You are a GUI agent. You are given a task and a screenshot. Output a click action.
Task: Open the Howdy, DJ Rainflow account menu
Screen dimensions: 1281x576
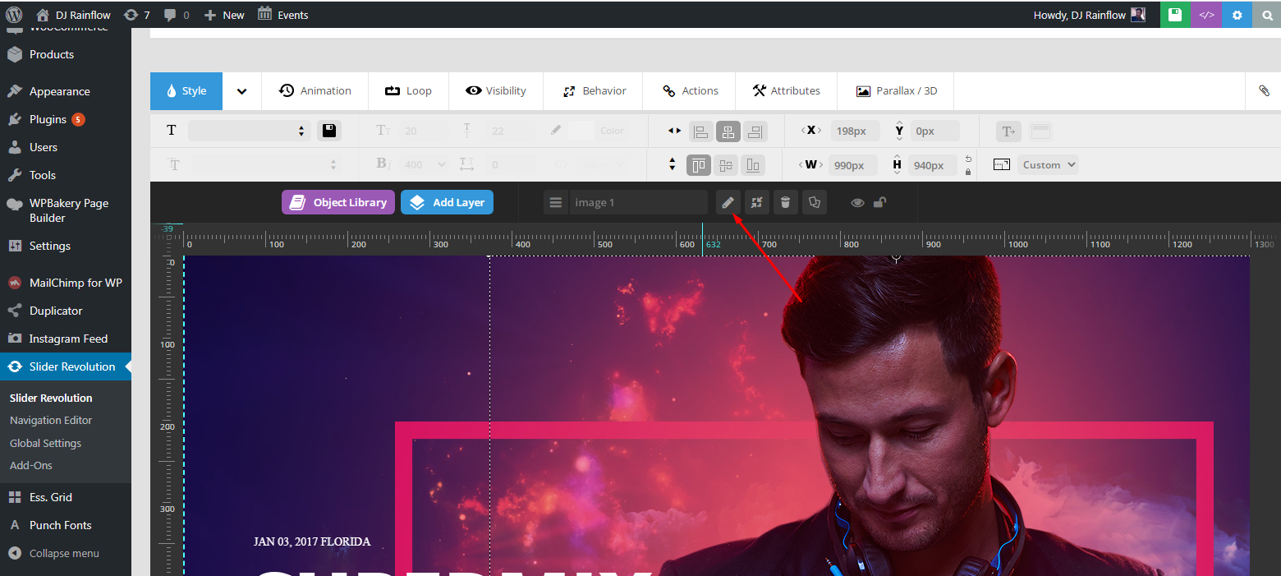pyautogui.click(x=1091, y=15)
